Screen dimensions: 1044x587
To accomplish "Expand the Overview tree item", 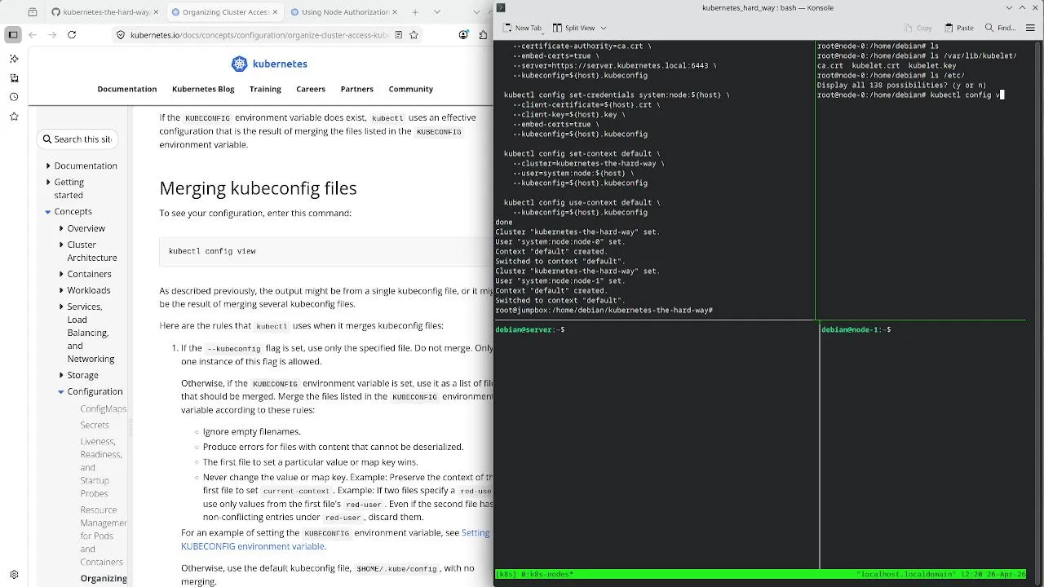I will [61, 228].
